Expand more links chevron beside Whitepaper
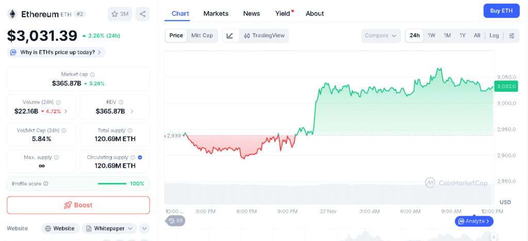This screenshot has height=241, width=528. click(x=144, y=228)
